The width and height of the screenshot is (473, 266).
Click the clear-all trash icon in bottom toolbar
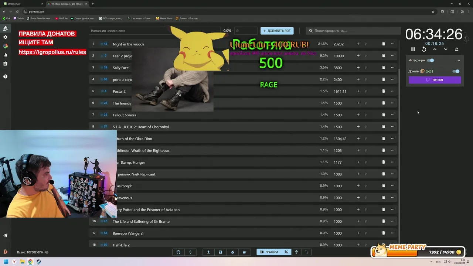point(244,252)
